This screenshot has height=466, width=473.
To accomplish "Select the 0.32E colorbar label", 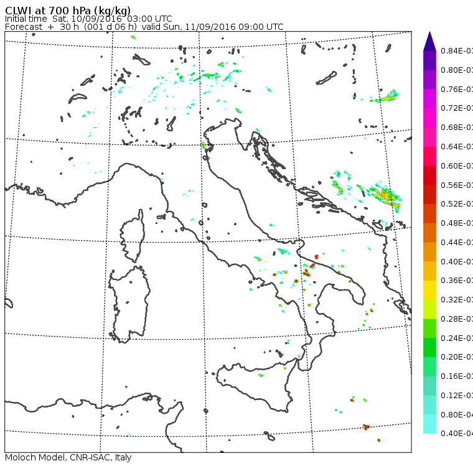I will tap(457, 299).
